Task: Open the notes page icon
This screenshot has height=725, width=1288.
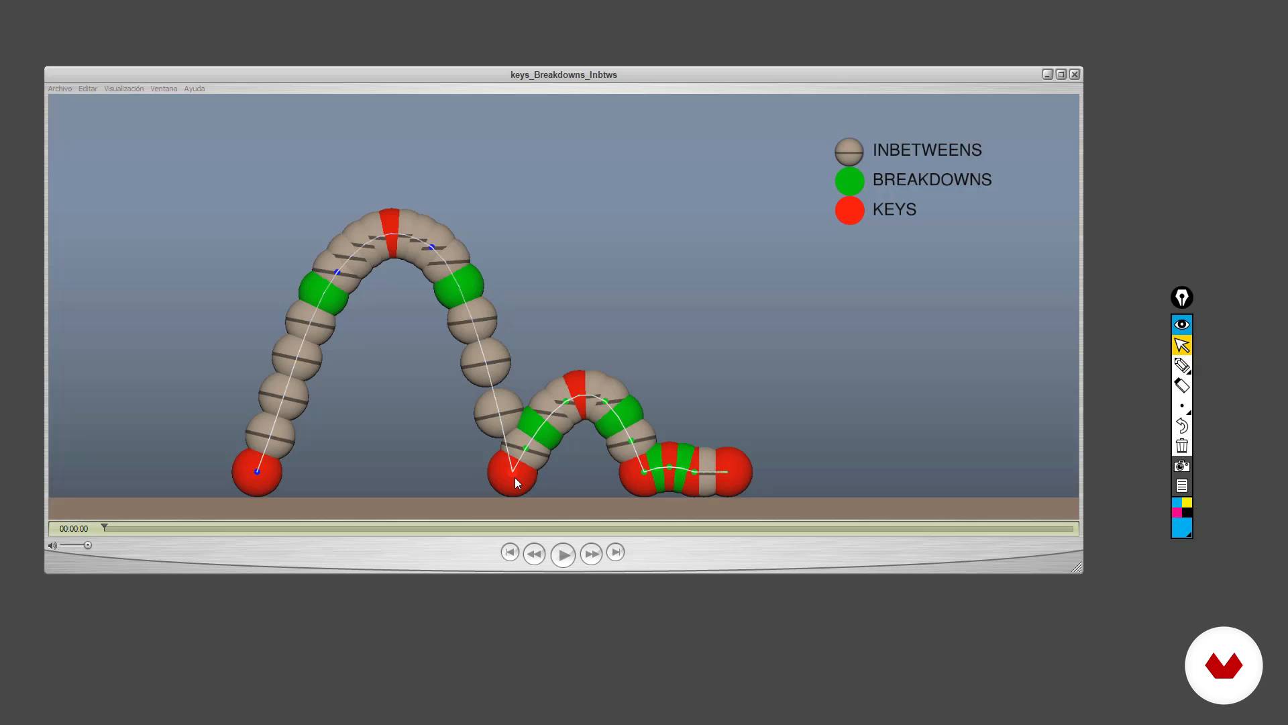Action: tap(1181, 486)
